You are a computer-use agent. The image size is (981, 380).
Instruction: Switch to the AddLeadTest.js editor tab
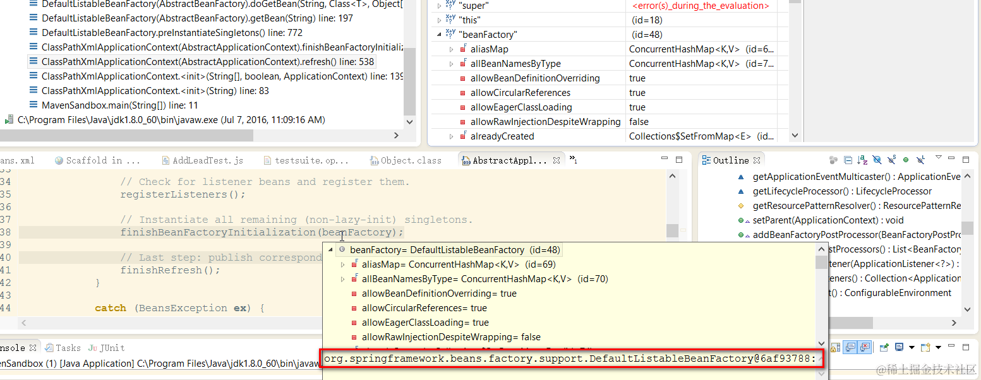click(x=202, y=160)
